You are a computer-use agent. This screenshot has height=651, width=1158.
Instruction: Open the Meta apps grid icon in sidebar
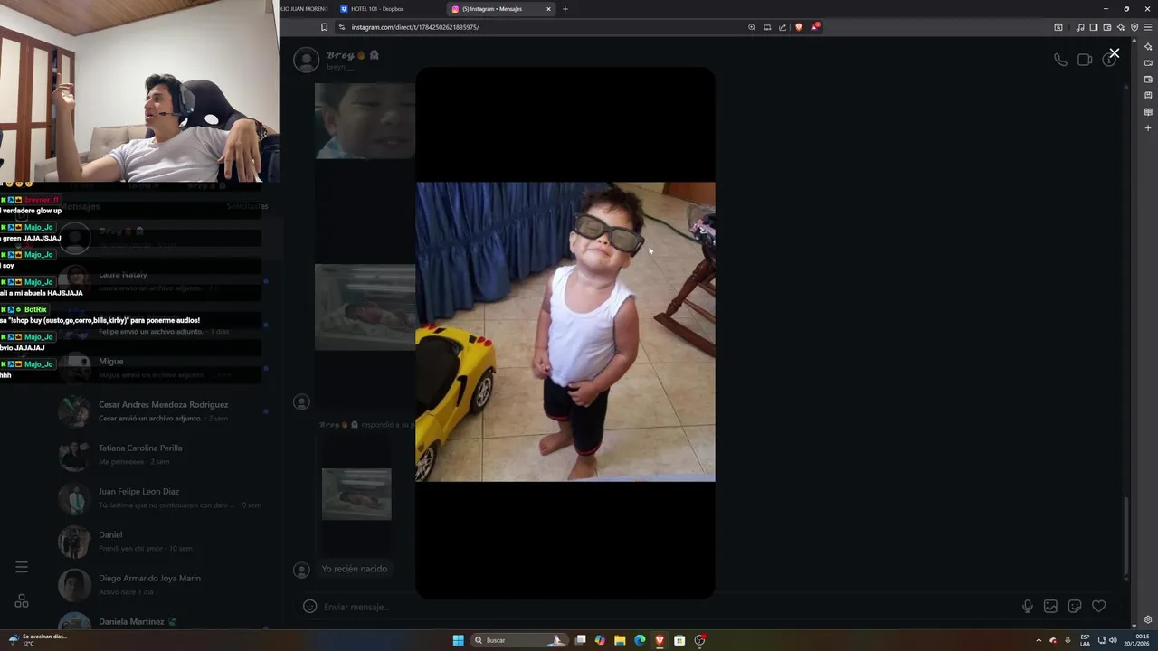(x=22, y=601)
